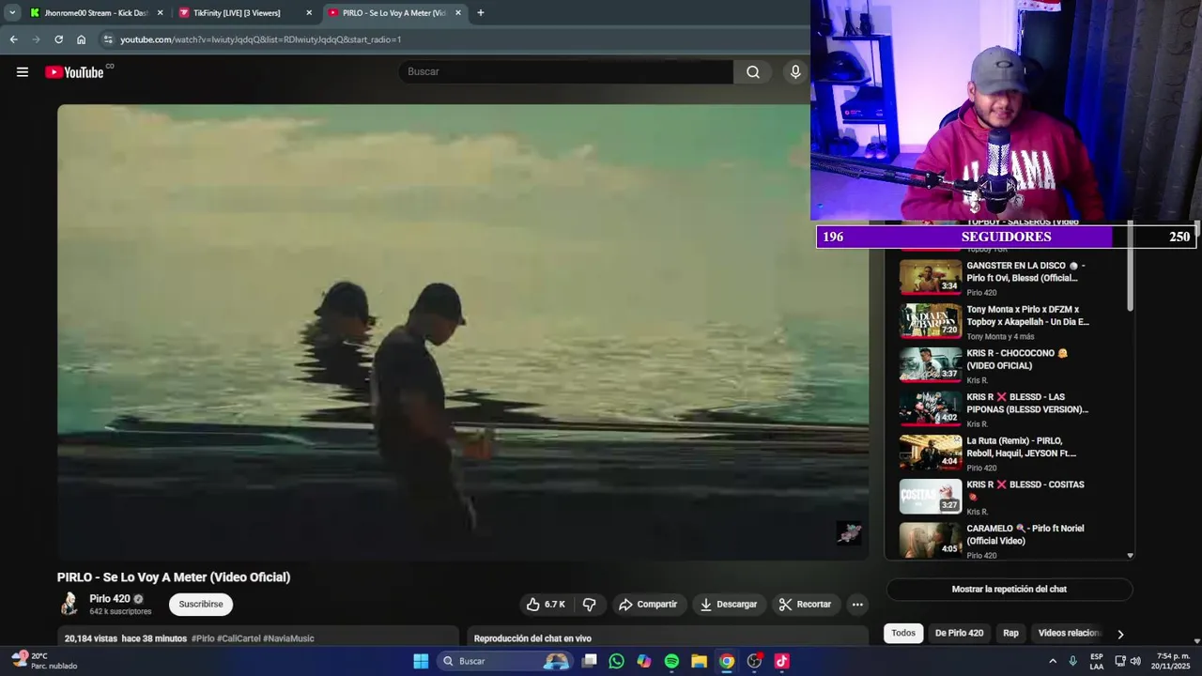The image size is (1202, 676).
Task: Open the Windows Start menu
Action: click(421, 661)
